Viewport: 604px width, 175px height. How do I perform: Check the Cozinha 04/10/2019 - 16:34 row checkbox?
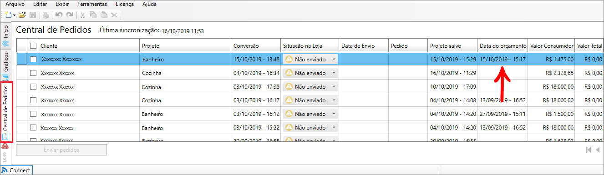(33, 73)
